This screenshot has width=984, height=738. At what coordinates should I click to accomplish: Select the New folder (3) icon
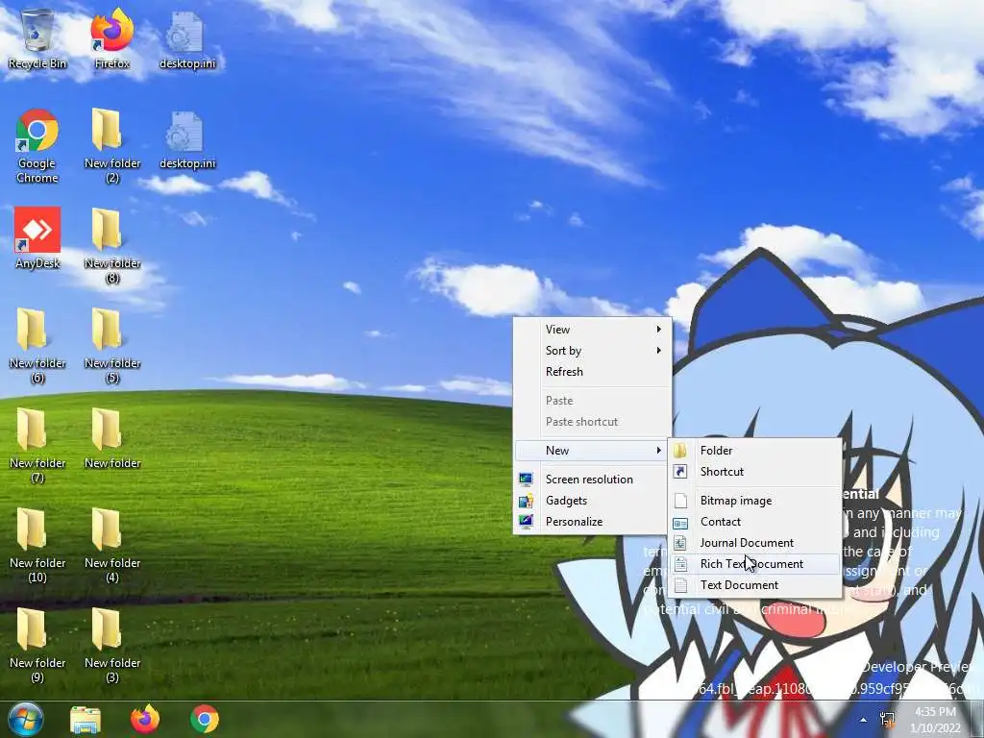[111, 645]
